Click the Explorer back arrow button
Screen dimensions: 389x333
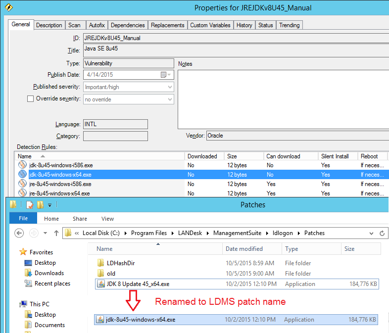coord(19,233)
